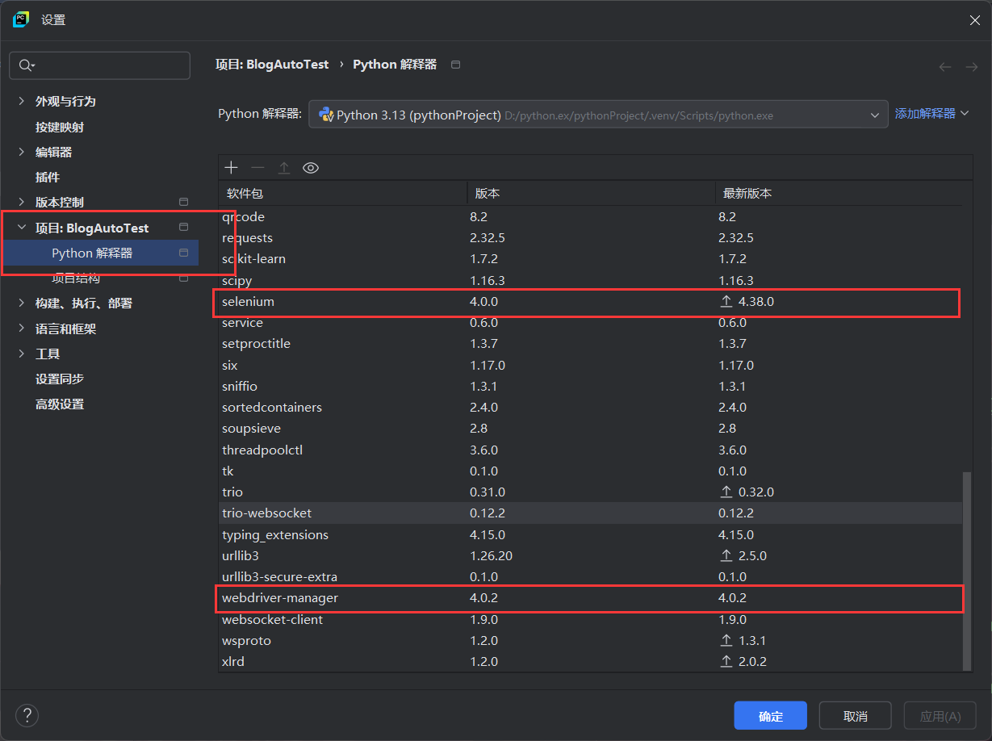The height and width of the screenshot is (741, 992).
Task: Select 高级设置 in settings tree
Action: point(60,404)
